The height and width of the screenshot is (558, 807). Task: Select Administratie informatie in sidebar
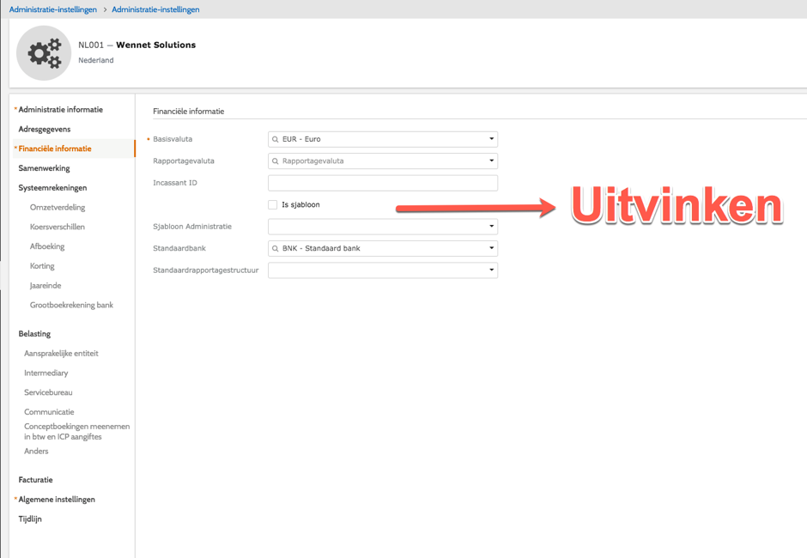tap(61, 110)
